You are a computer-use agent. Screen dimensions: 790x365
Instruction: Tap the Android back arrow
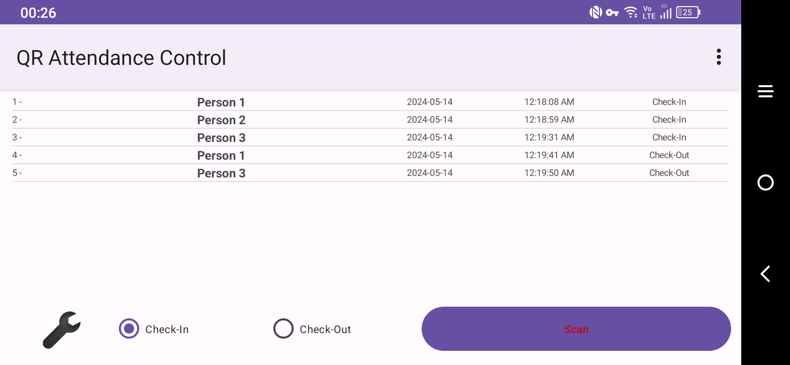point(765,274)
